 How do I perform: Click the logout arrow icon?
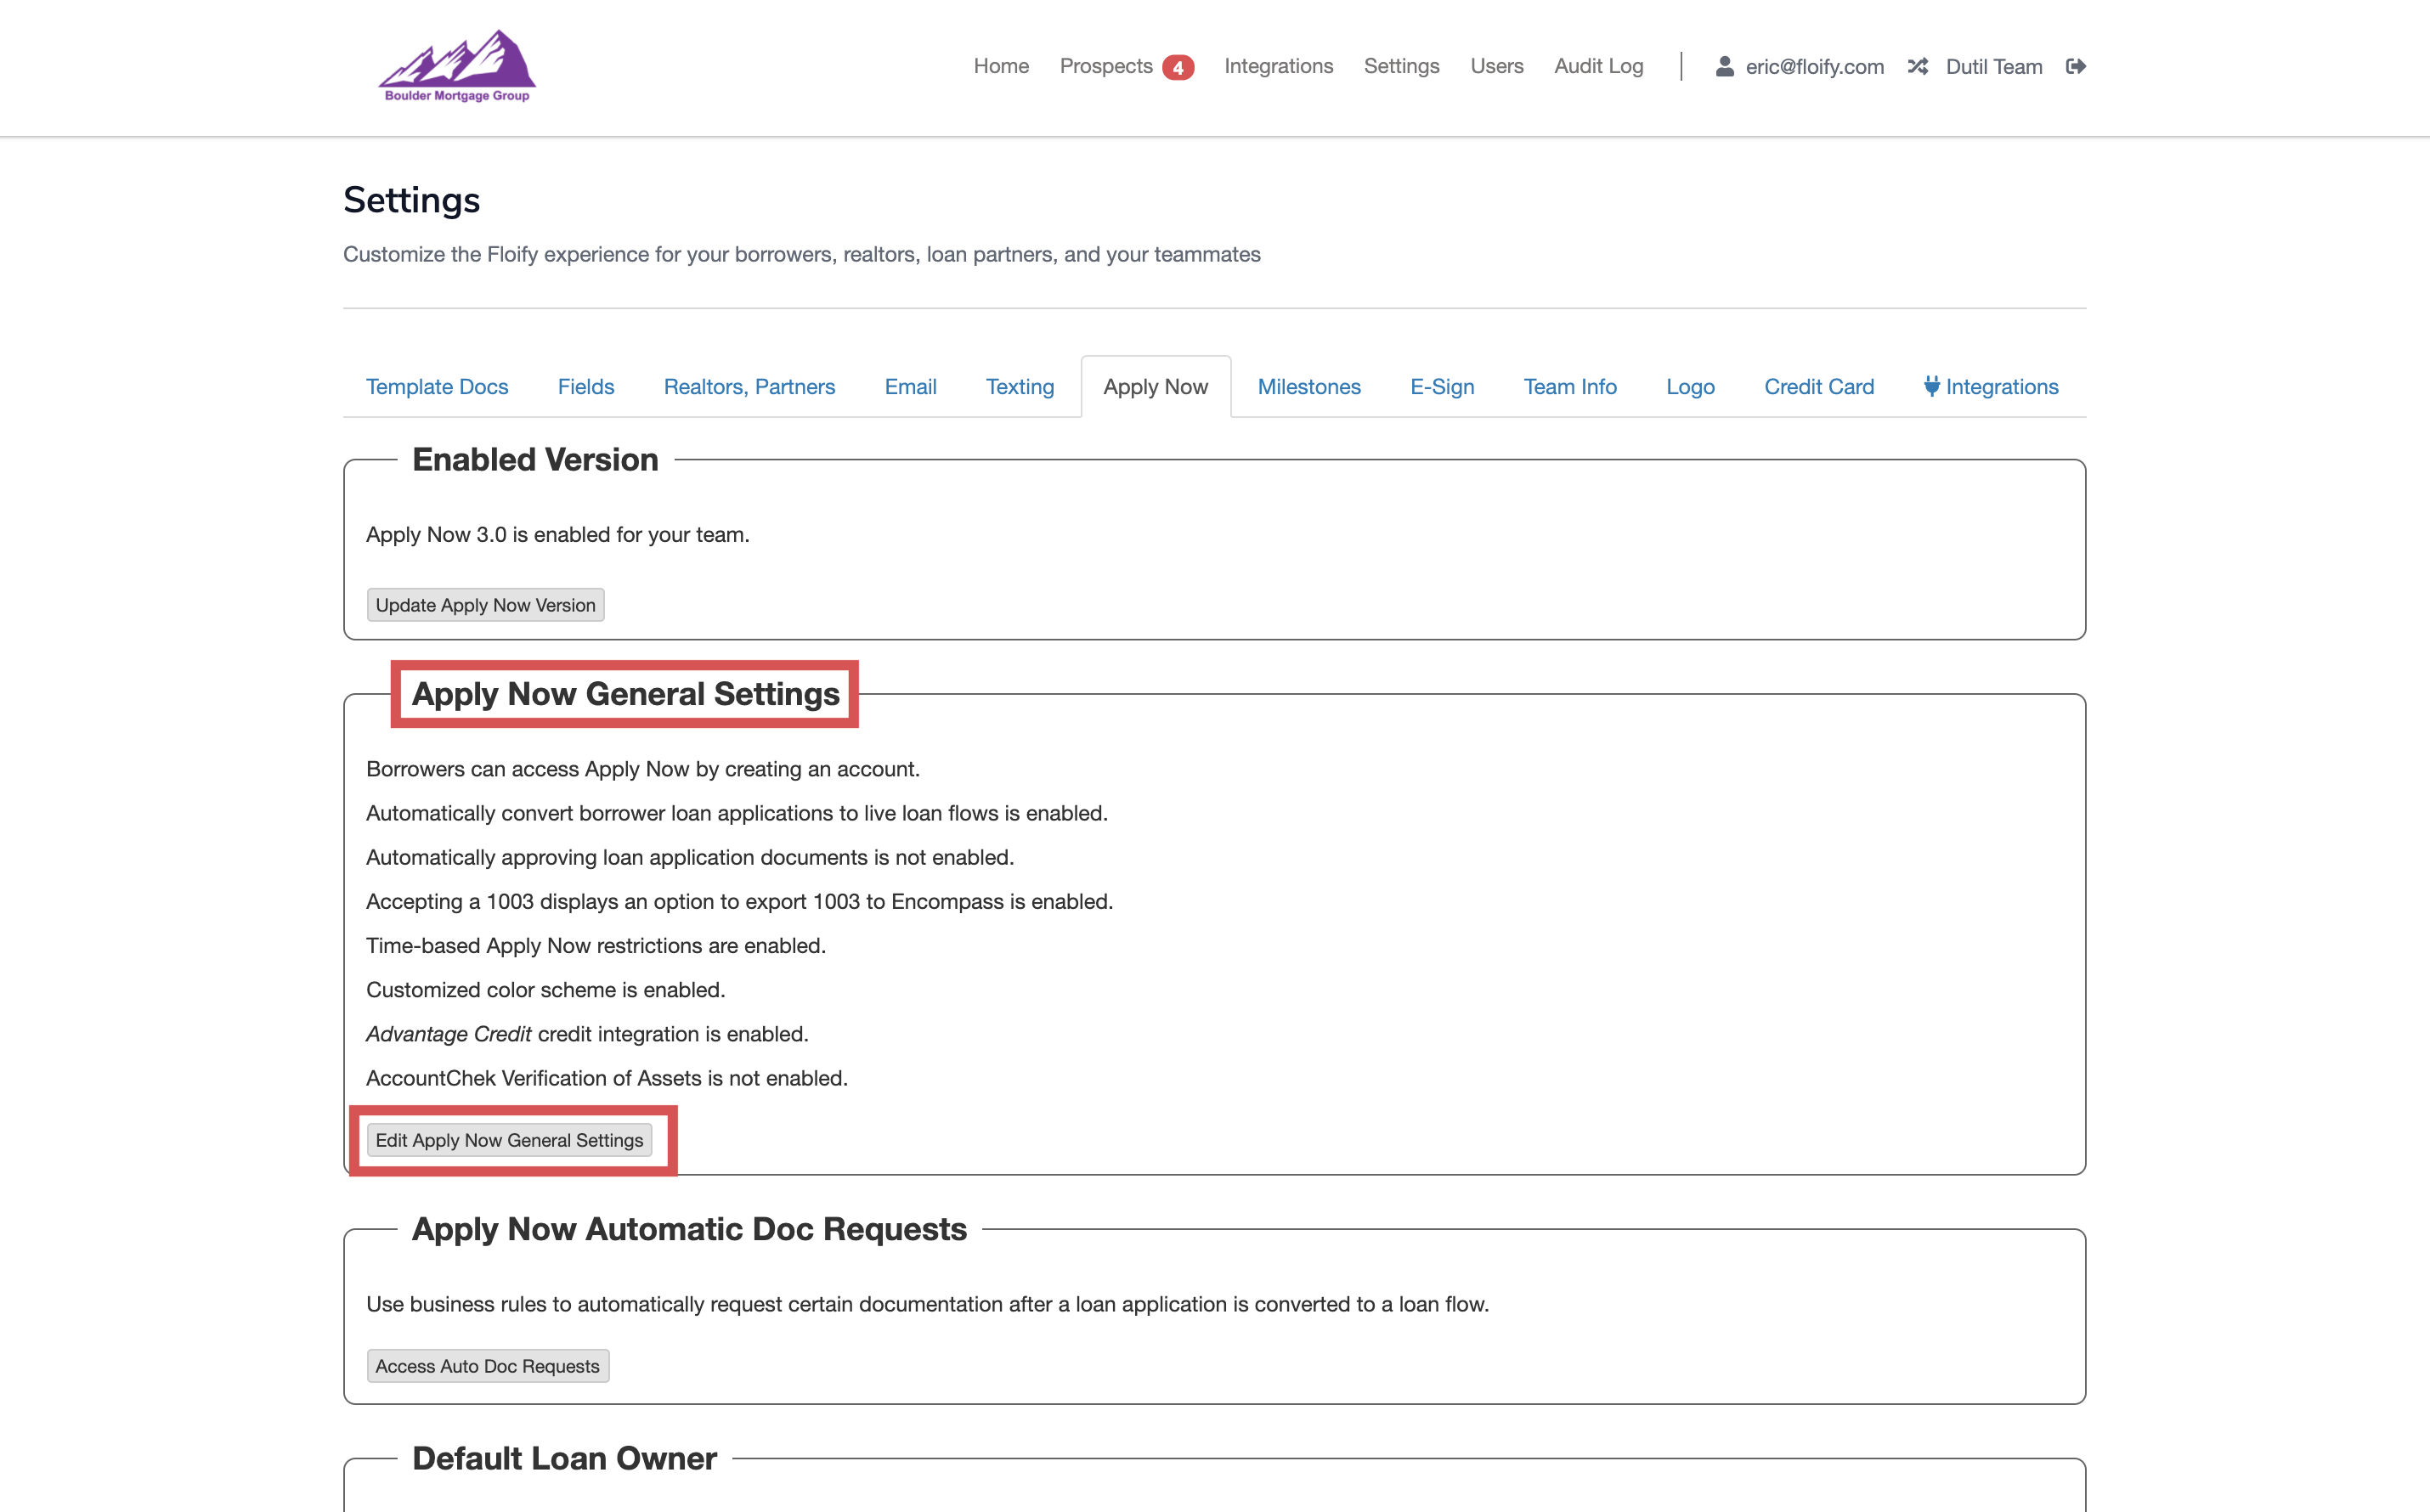[x=2076, y=66]
